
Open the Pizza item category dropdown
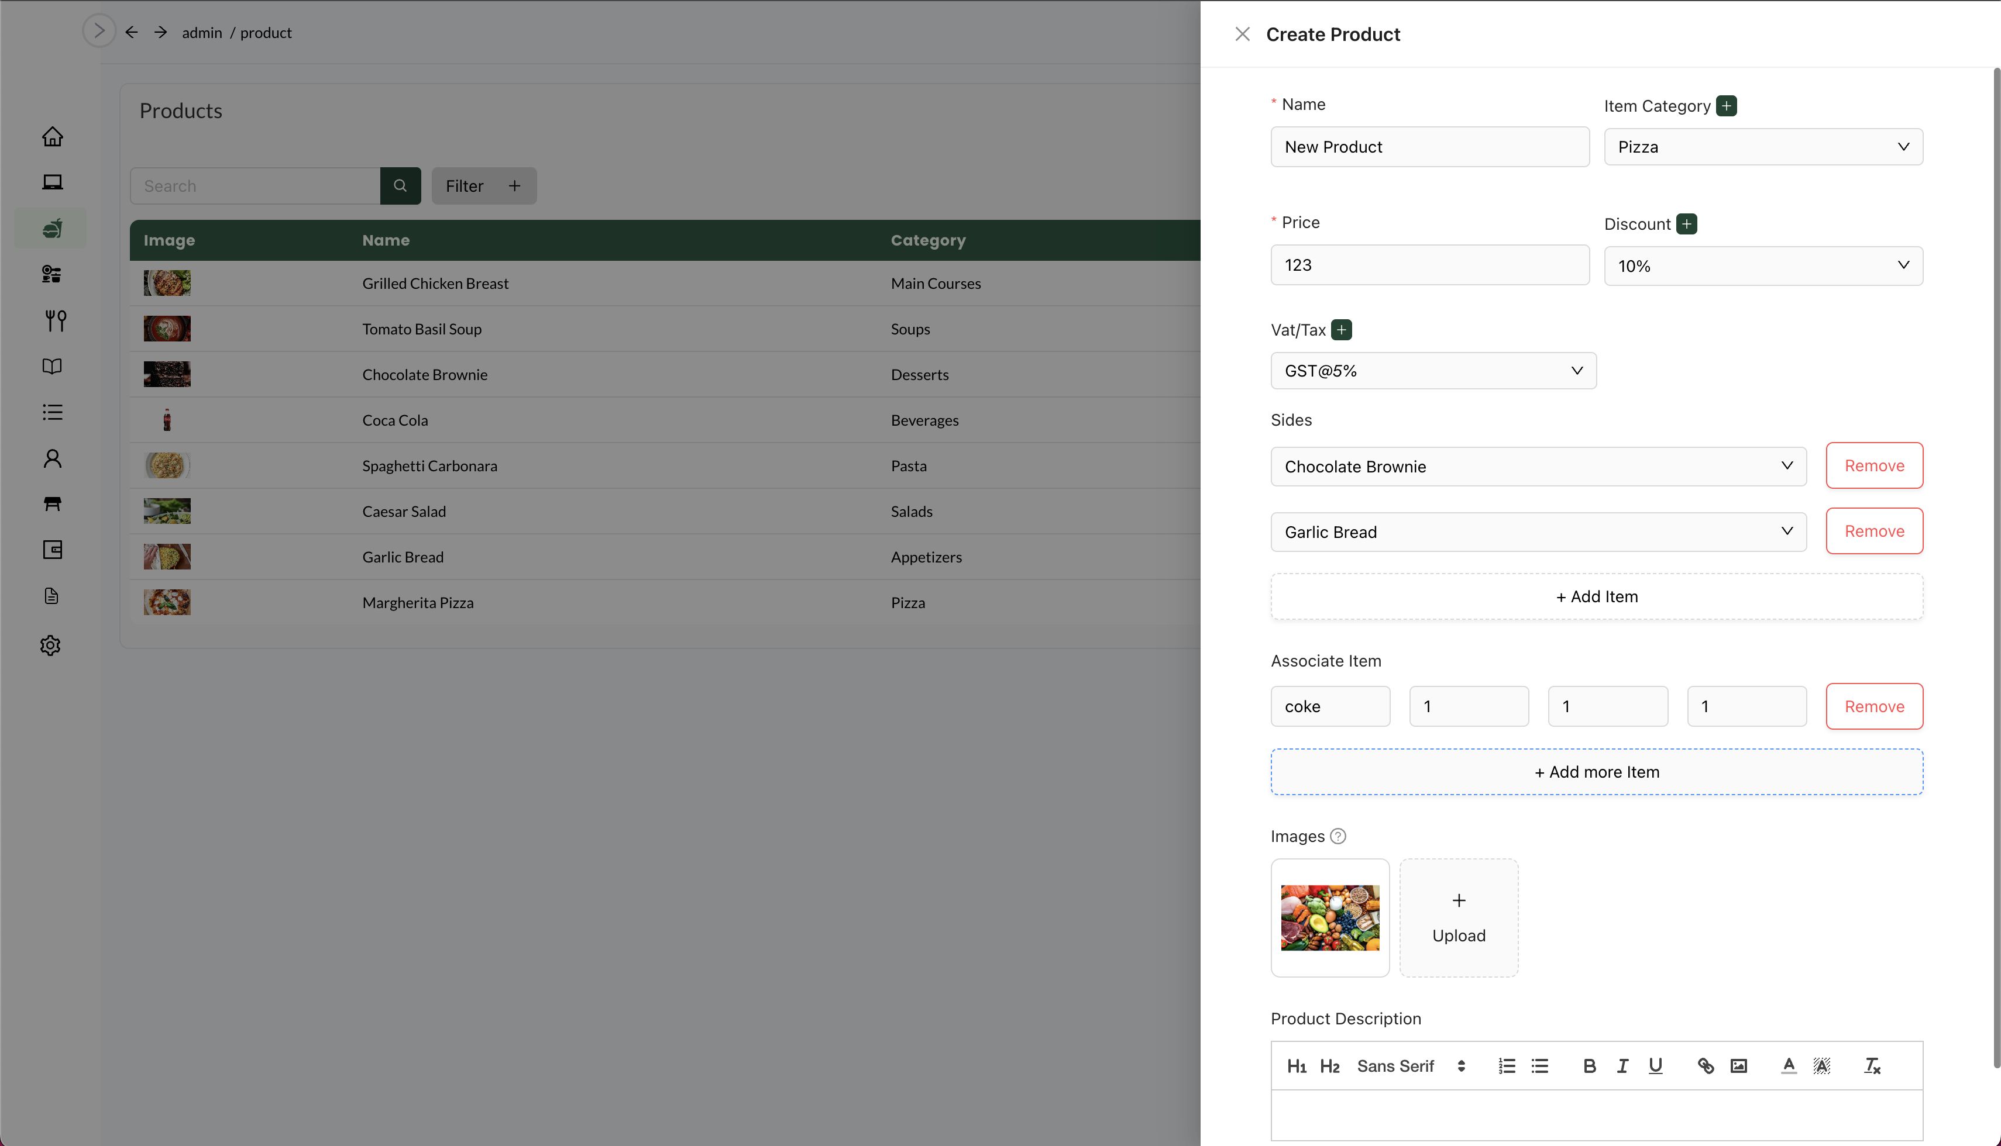coord(1762,147)
